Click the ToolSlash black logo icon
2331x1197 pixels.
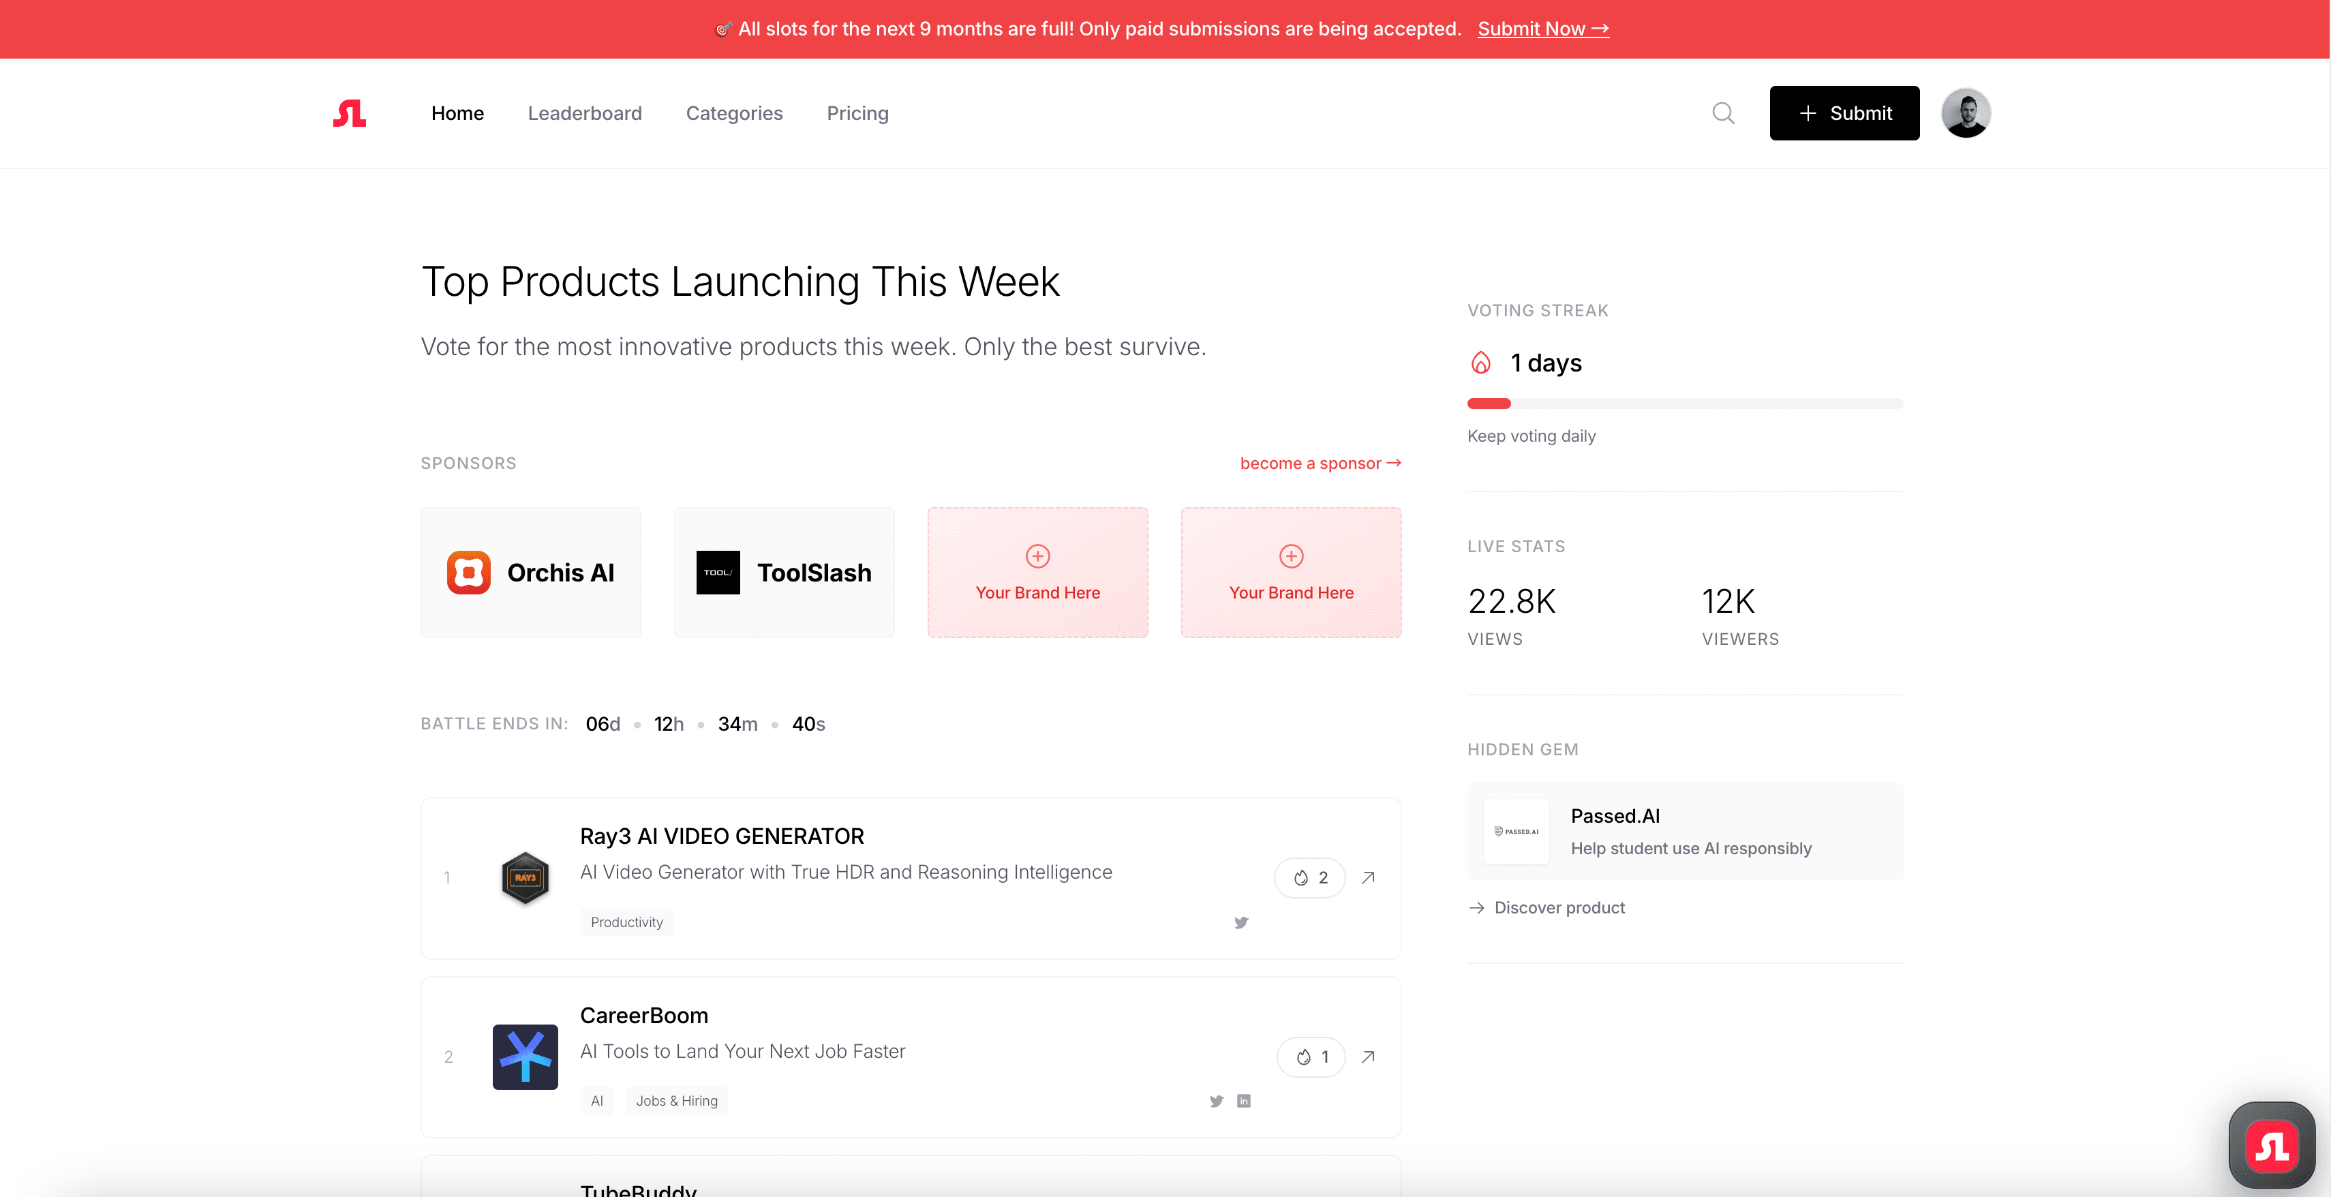[718, 573]
